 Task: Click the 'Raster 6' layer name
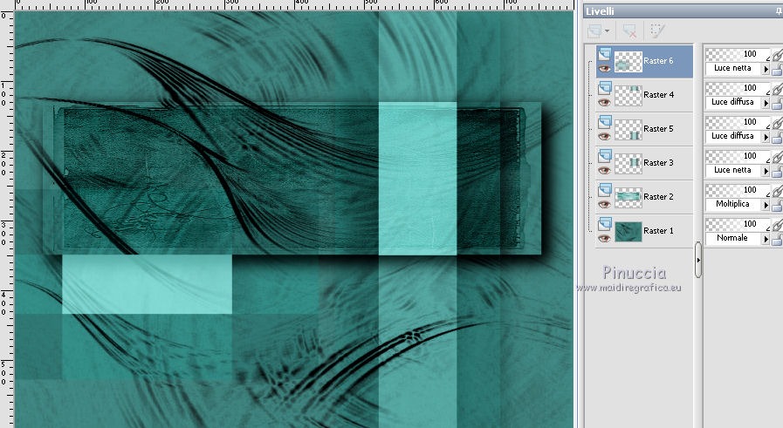[658, 61]
